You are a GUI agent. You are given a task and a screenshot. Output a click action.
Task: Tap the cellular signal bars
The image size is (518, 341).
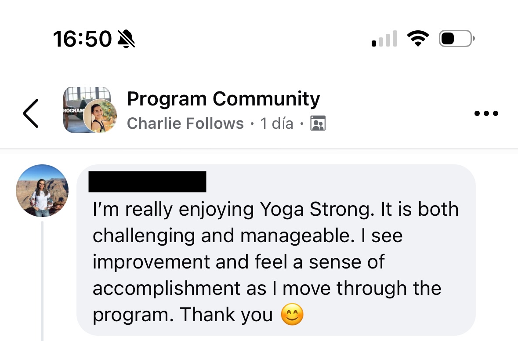384,39
